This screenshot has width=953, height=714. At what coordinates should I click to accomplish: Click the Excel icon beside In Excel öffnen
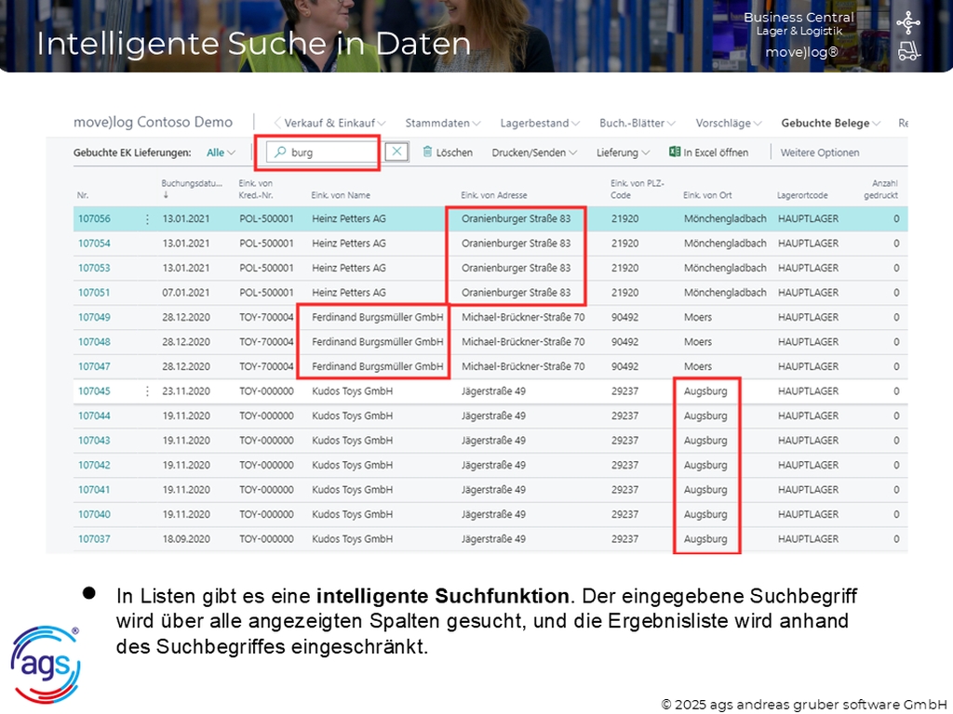[675, 152]
